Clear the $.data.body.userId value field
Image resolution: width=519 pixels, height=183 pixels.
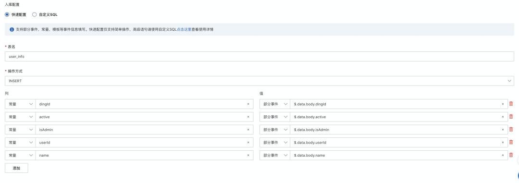point(503,142)
